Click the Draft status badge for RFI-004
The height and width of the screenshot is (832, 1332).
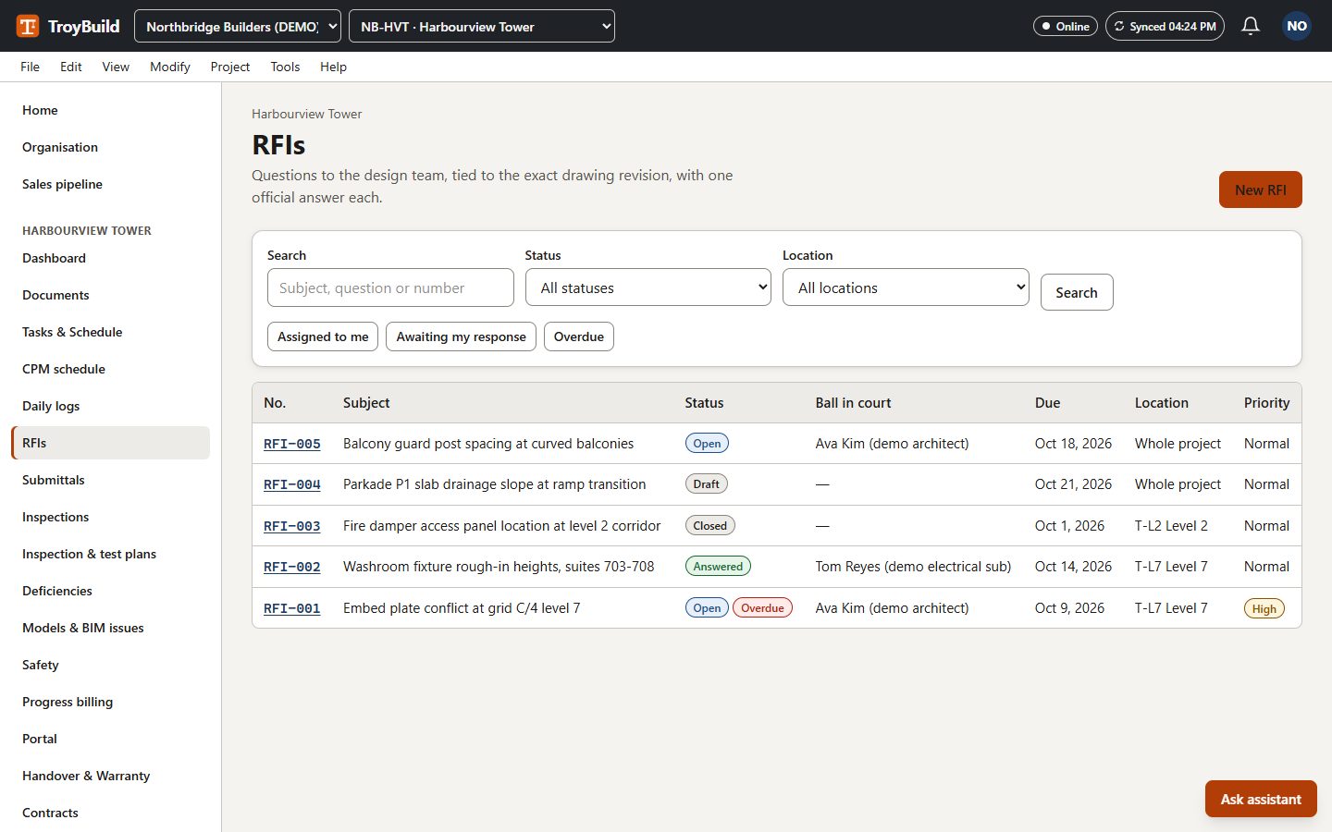706,484
